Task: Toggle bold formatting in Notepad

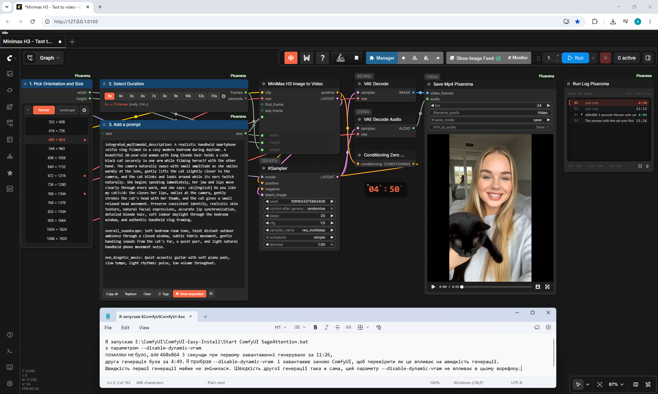Action: [315, 327]
